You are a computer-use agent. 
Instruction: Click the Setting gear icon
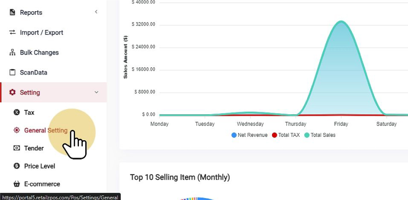click(12, 92)
